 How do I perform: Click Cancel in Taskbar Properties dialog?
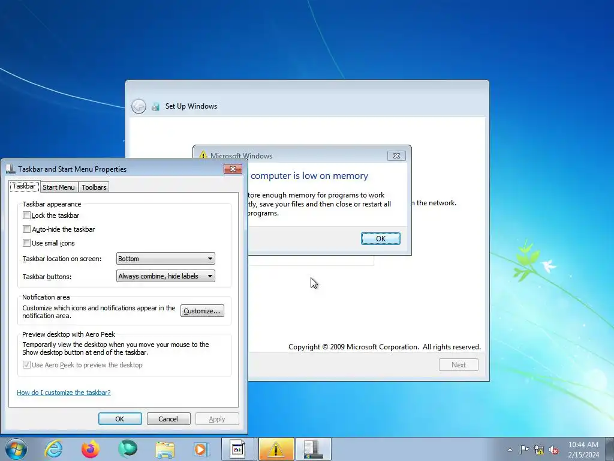(x=168, y=418)
